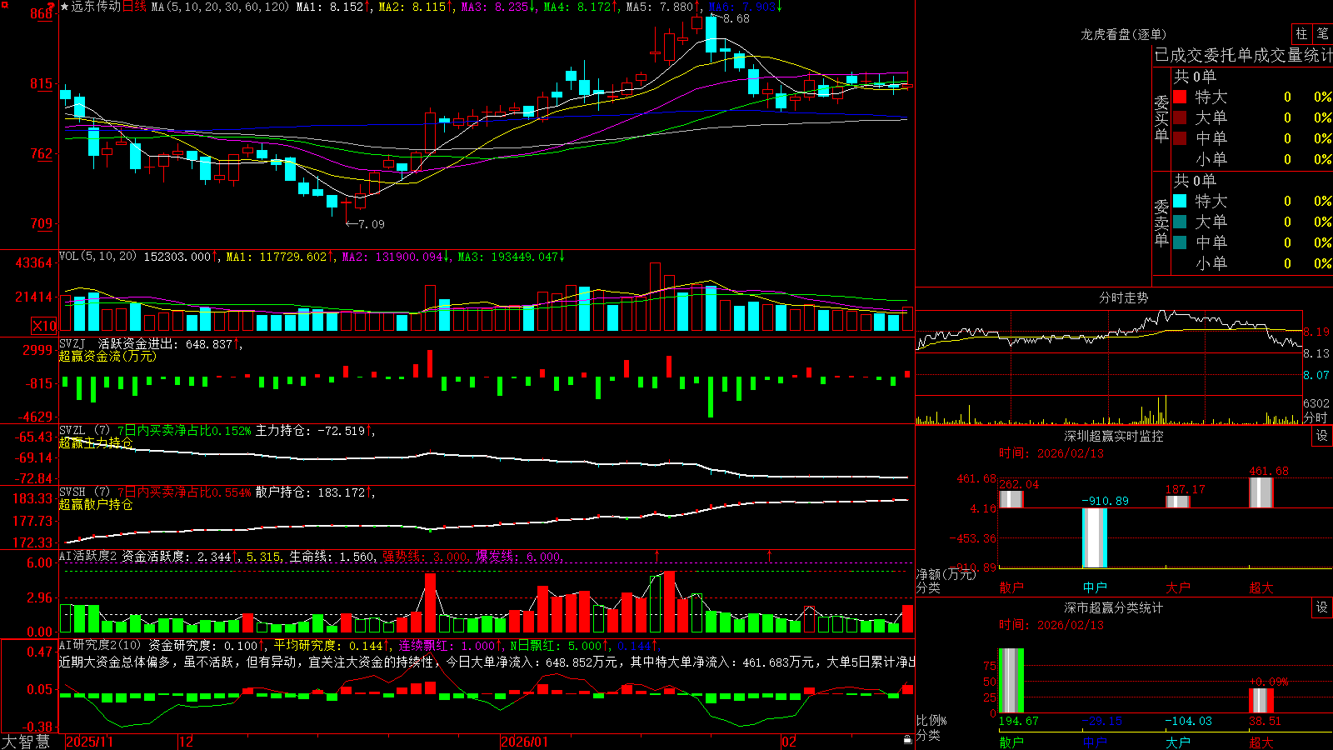Click the MA1: 8.152 value
The height and width of the screenshot is (750, 1333).
(334, 7)
